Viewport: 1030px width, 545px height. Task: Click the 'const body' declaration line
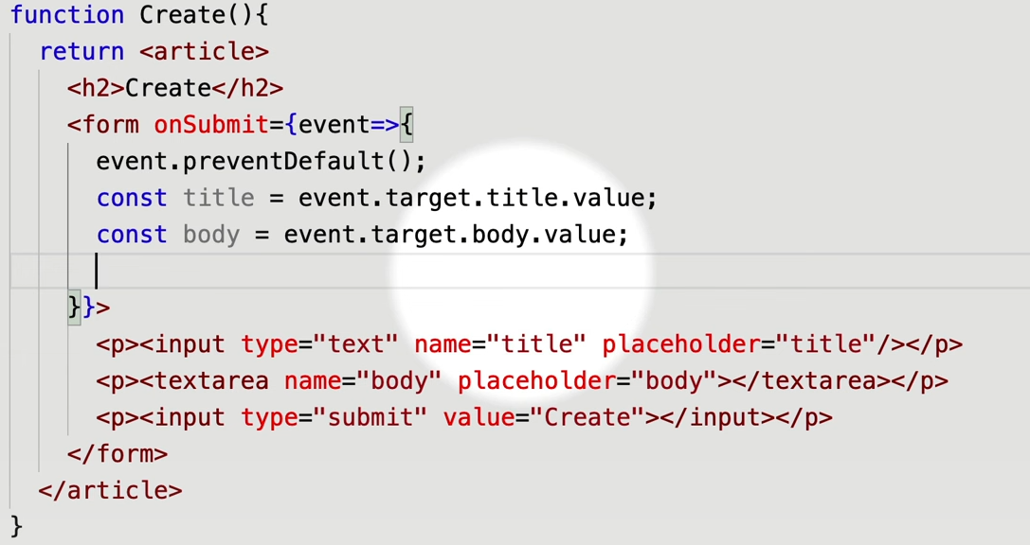362,235
